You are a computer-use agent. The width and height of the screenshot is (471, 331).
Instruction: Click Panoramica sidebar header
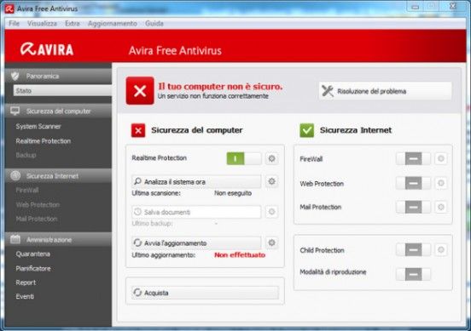coord(58,76)
